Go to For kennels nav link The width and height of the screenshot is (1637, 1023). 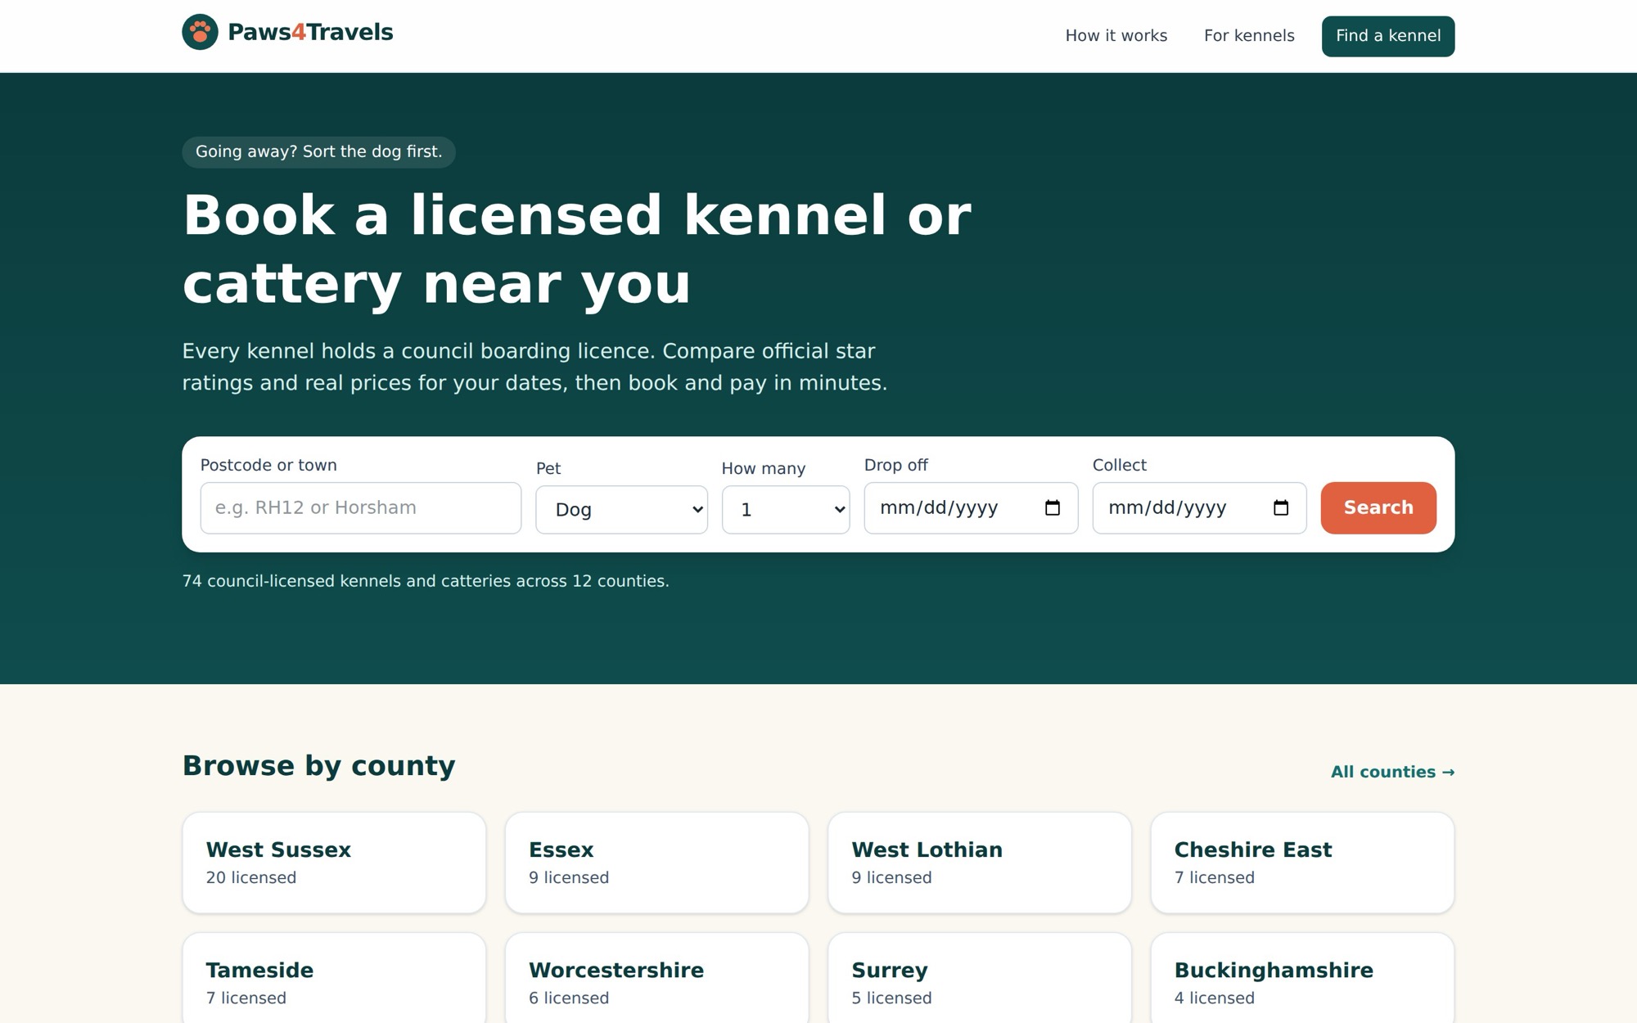[x=1249, y=36]
